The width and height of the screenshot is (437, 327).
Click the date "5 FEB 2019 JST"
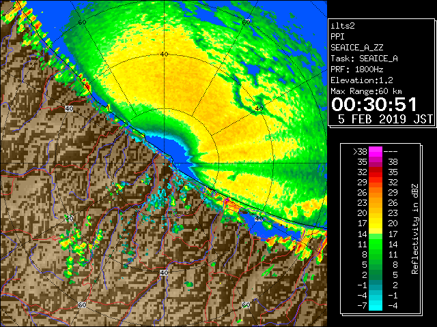(x=385, y=119)
